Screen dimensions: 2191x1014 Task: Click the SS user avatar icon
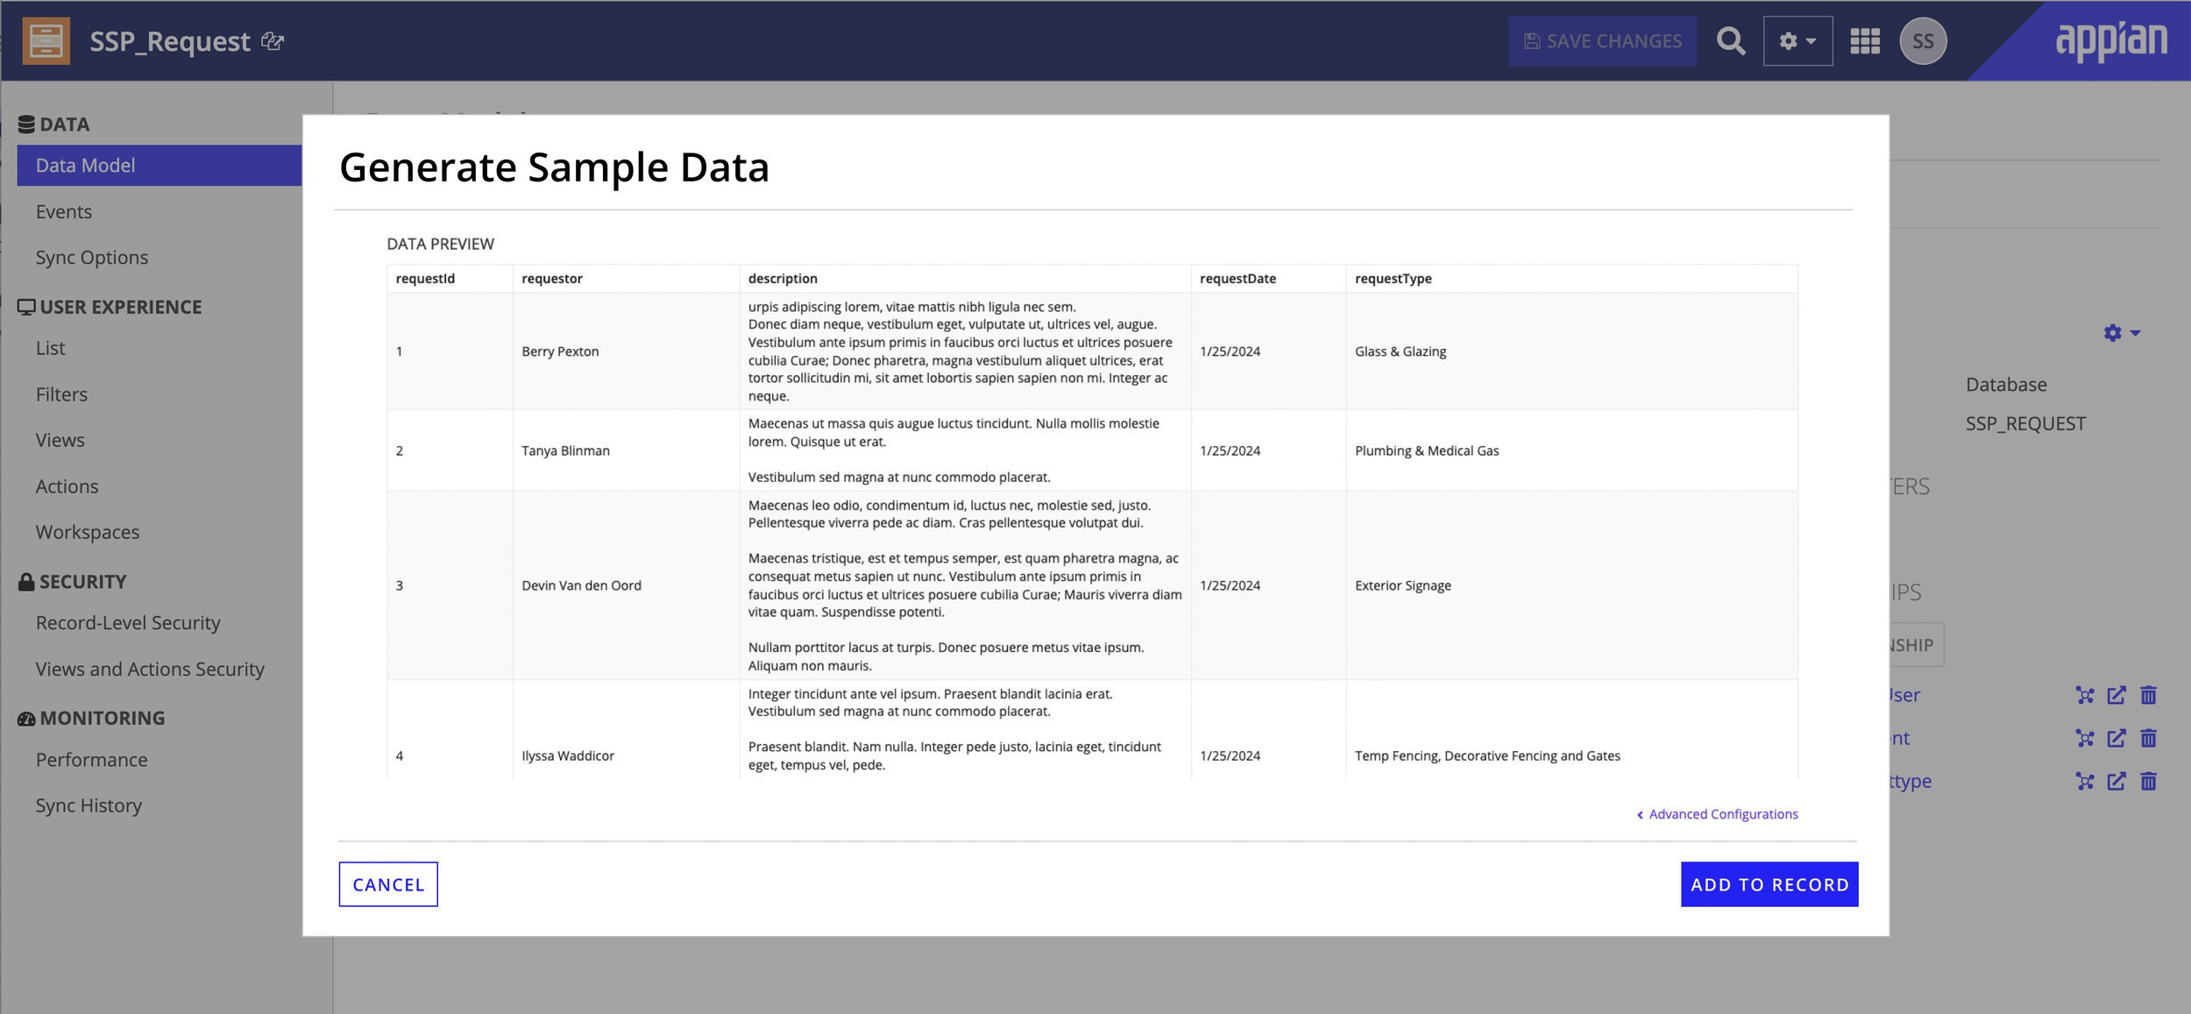point(1925,40)
